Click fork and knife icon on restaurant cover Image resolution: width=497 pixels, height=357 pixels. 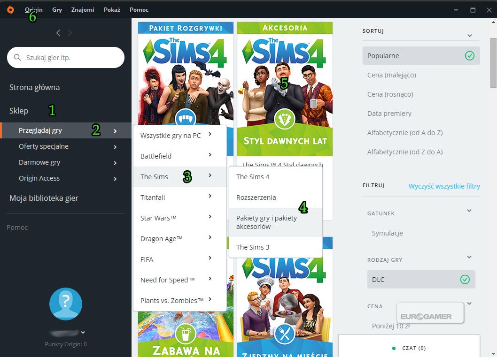click(x=285, y=334)
